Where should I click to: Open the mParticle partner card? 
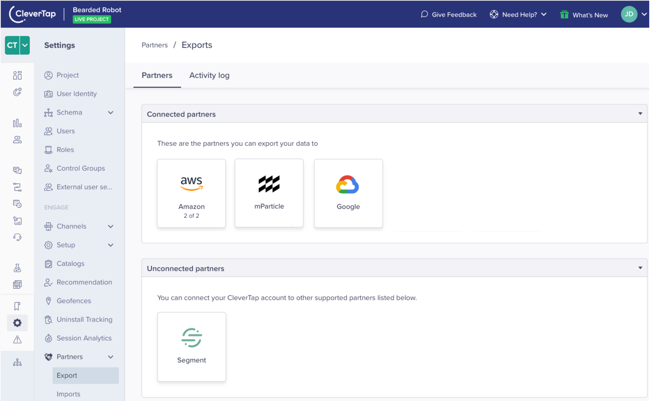coord(269,193)
